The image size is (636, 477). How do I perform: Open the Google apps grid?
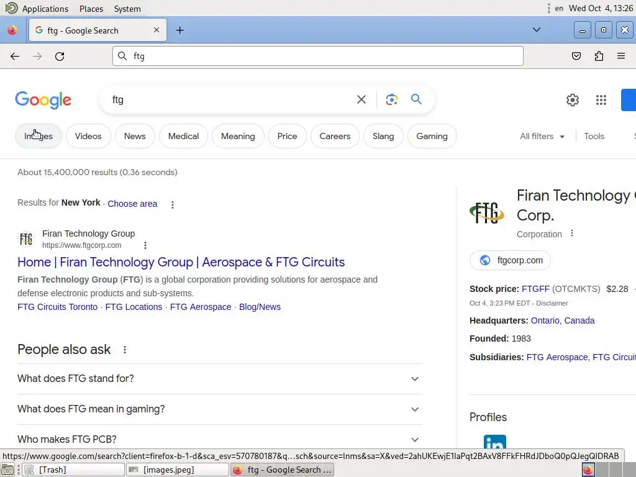pos(601,100)
